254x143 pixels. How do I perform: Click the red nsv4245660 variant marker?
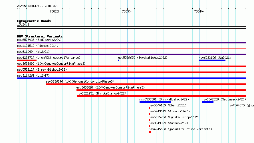tap(150, 132)
